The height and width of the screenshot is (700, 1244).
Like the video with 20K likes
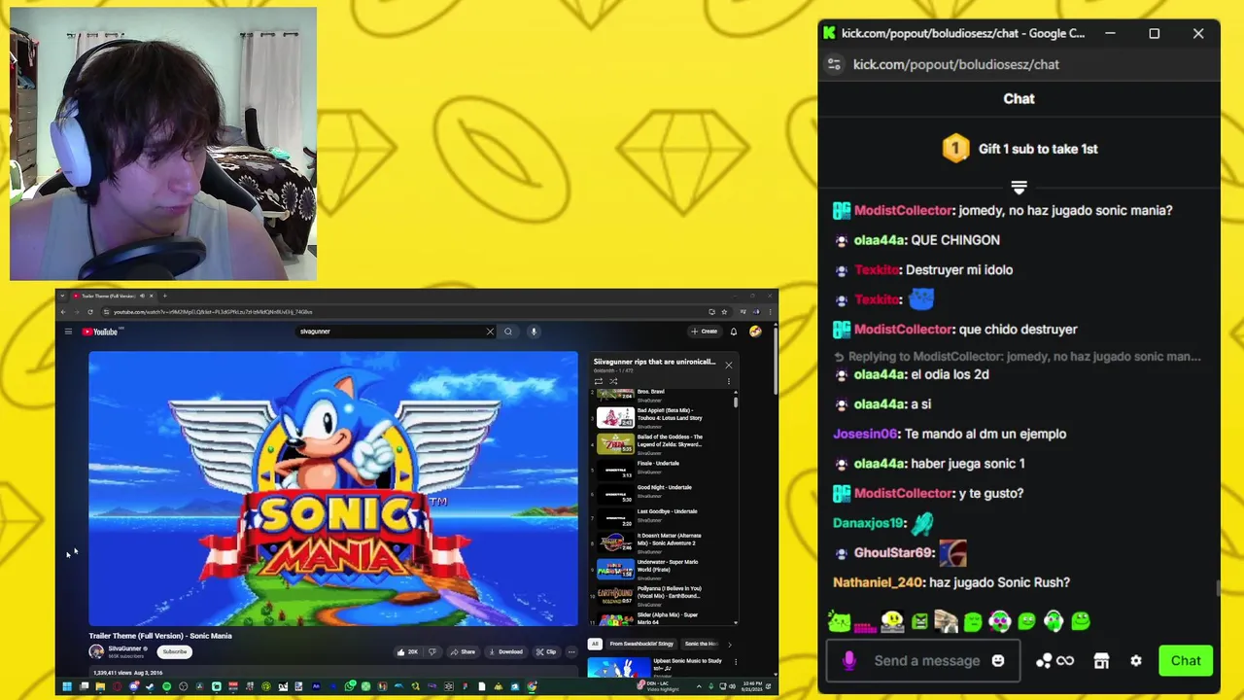(407, 651)
